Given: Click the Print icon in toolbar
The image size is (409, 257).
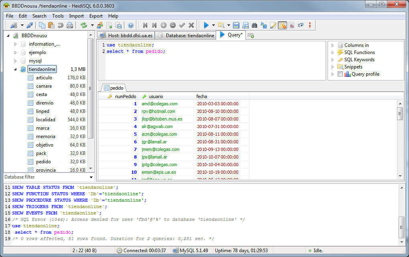Looking at the screenshot, I should tap(70, 25).
